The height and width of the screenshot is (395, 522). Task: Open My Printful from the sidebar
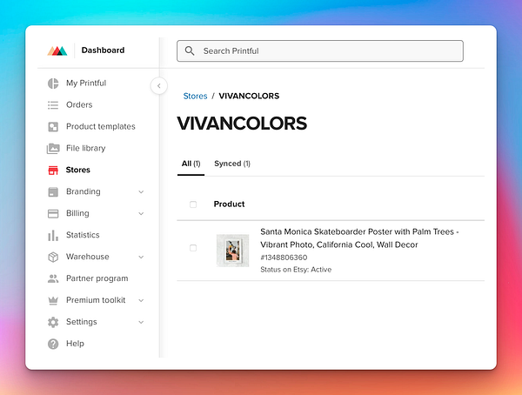pos(86,83)
